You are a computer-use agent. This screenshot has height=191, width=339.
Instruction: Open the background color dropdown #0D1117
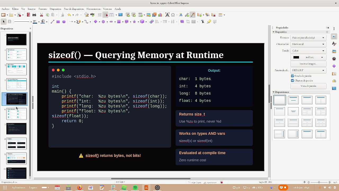pos(308,57)
